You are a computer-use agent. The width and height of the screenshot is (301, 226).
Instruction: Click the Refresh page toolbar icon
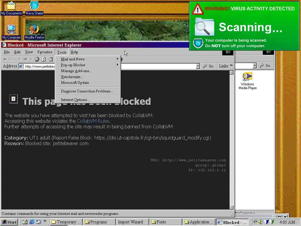click(x=44, y=59)
